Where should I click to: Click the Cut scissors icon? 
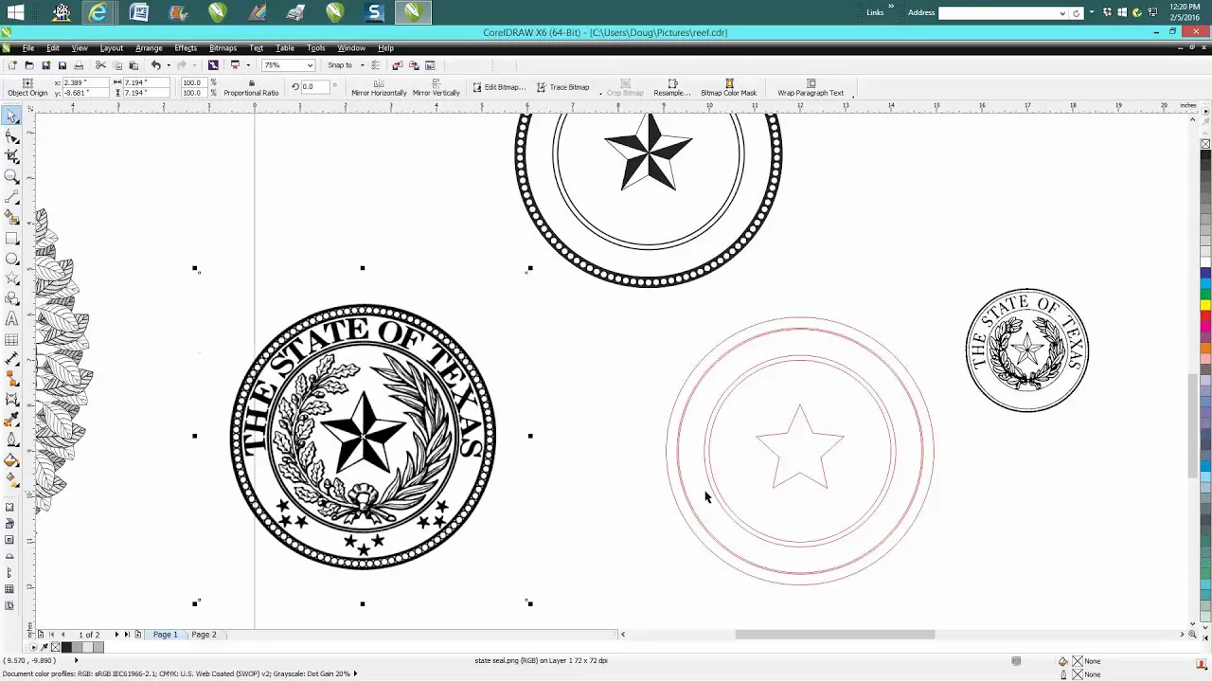coord(100,65)
